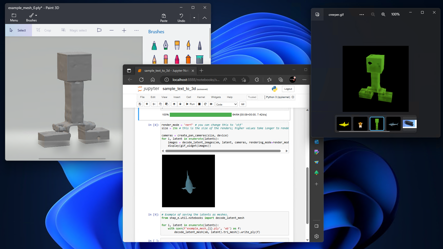Open the Paste dropdown arrow in Paint 3D

[194, 18]
